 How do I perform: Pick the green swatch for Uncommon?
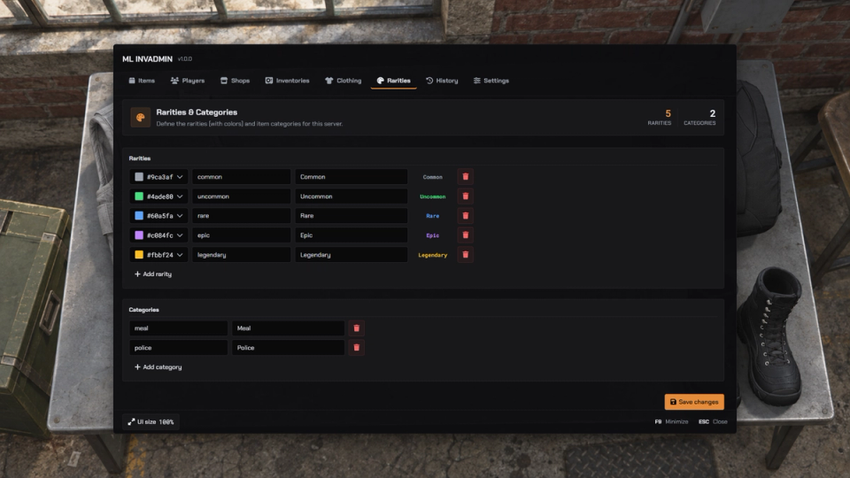pos(139,197)
